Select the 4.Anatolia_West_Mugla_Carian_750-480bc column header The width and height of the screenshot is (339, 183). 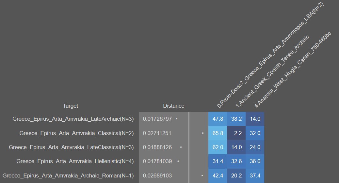293,70
